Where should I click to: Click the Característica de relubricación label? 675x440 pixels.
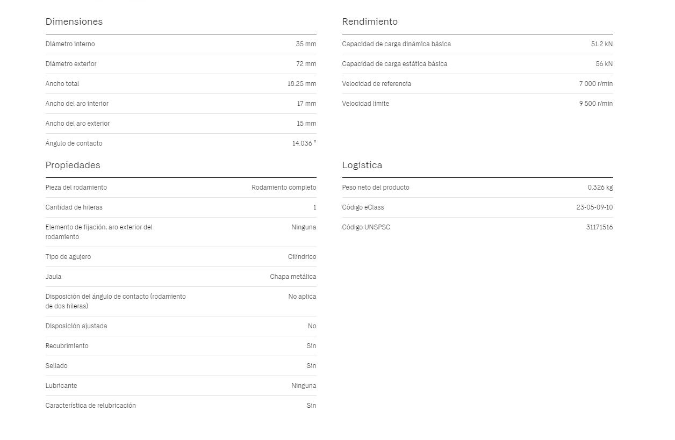coord(90,406)
